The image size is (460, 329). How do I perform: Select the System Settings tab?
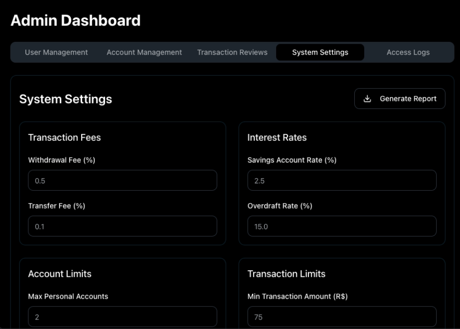point(320,52)
